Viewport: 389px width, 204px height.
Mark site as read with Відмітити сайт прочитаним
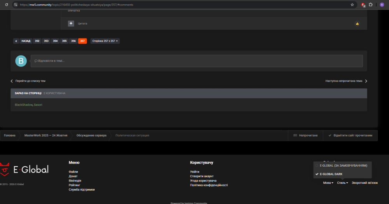click(350, 135)
